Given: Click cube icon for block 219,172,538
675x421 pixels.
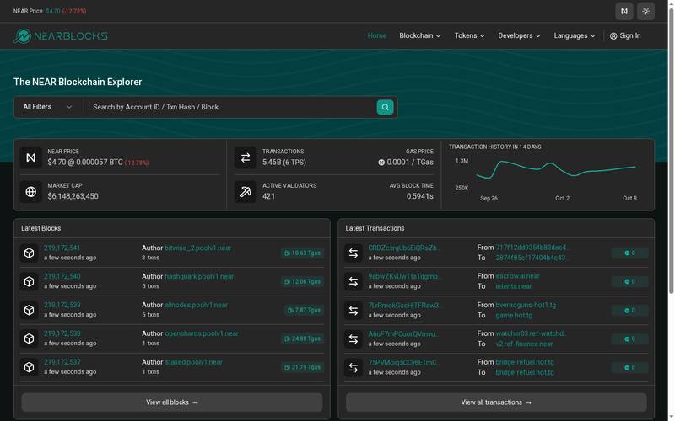Looking at the screenshot, I should [29, 338].
